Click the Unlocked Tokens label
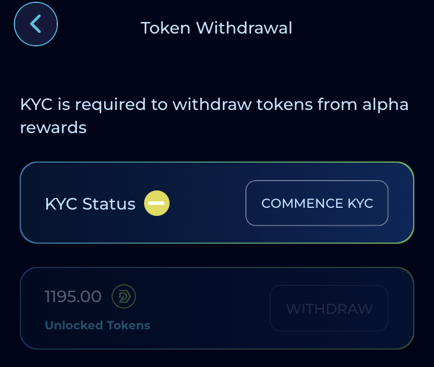This screenshot has width=434, height=367. point(97,325)
